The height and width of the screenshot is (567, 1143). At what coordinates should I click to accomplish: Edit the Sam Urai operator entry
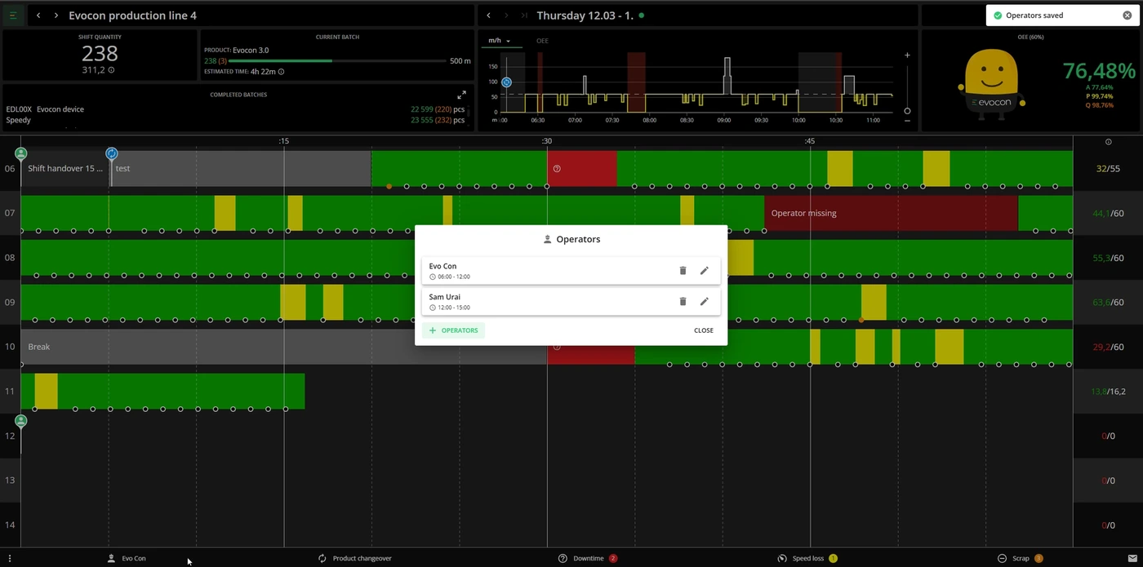[x=705, y=302]
